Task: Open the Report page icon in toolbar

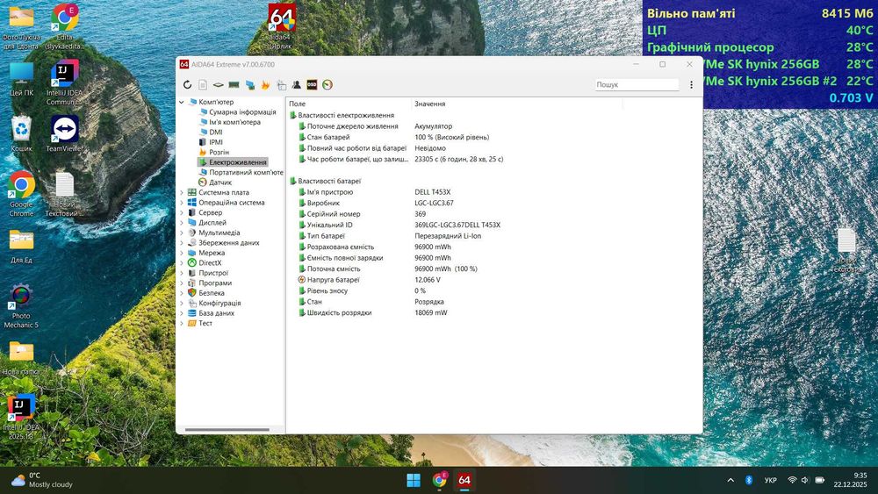Action: [x=203, y=85]
